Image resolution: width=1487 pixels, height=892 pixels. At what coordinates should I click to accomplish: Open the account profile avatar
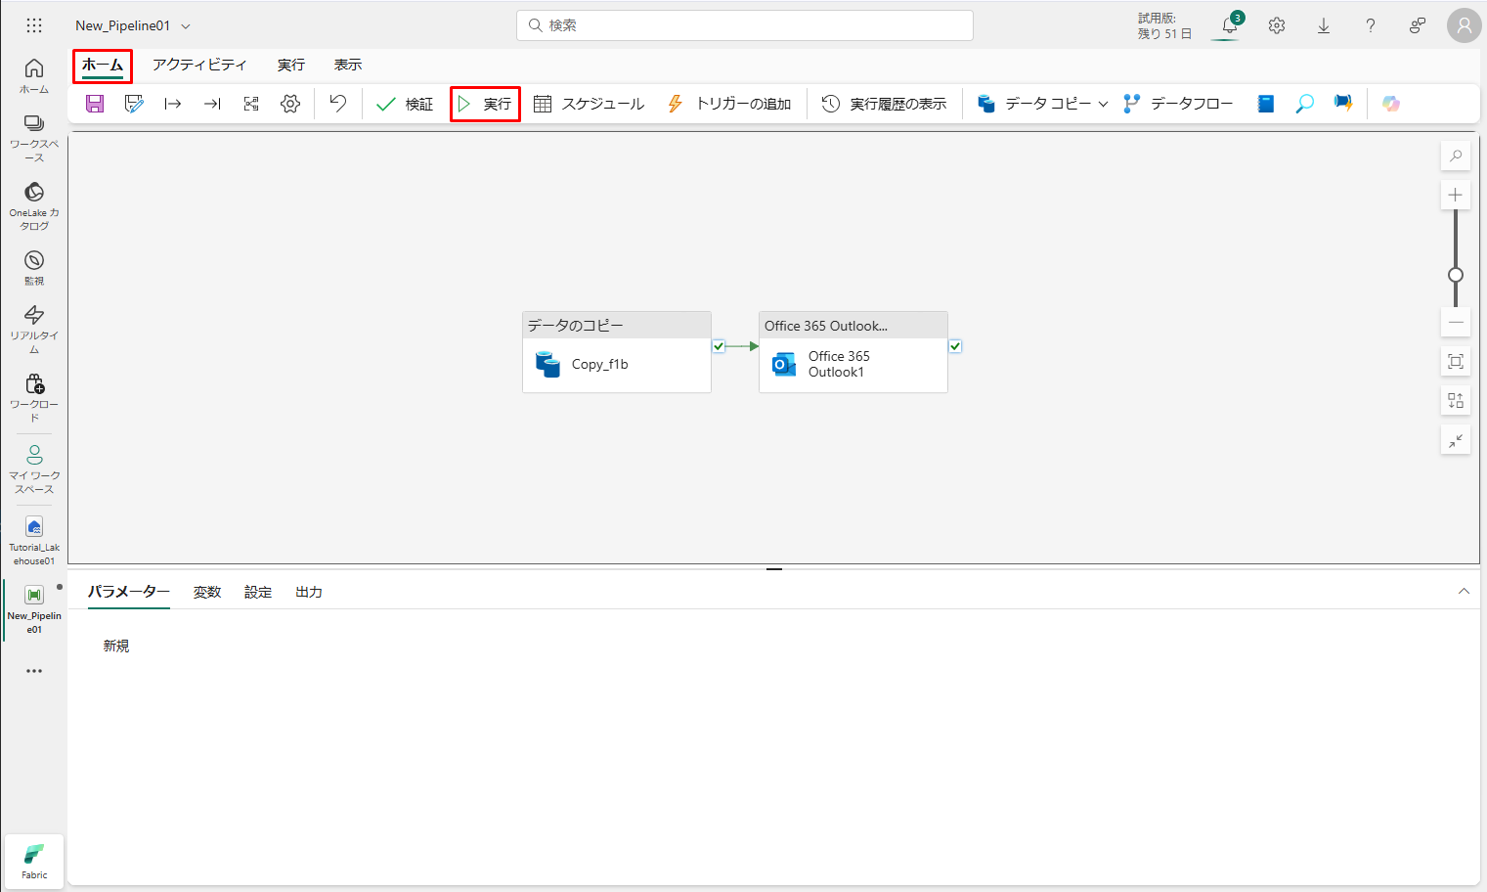point(1465,26)
